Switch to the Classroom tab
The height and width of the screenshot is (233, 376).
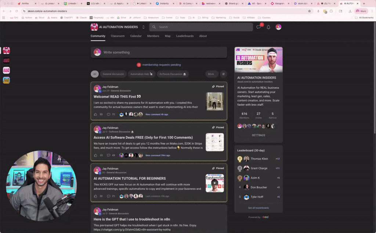(x=118, y=36)
